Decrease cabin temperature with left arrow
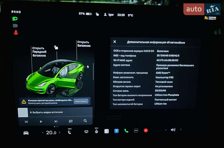This screenshot has width=224, height=148. point(43,133)
